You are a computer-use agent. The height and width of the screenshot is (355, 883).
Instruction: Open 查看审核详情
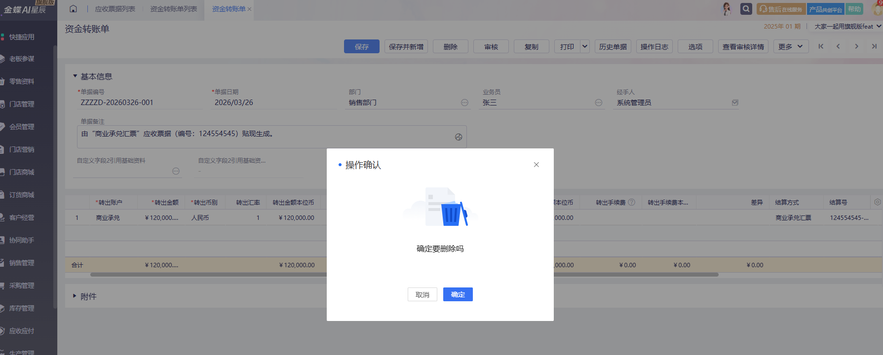[743, 46]
